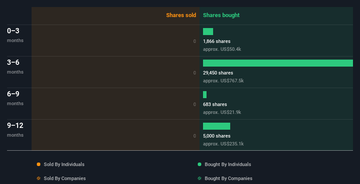360x184 pixels.
Task: Click the approx. US$21.9k text
Action: click(222, 112)
